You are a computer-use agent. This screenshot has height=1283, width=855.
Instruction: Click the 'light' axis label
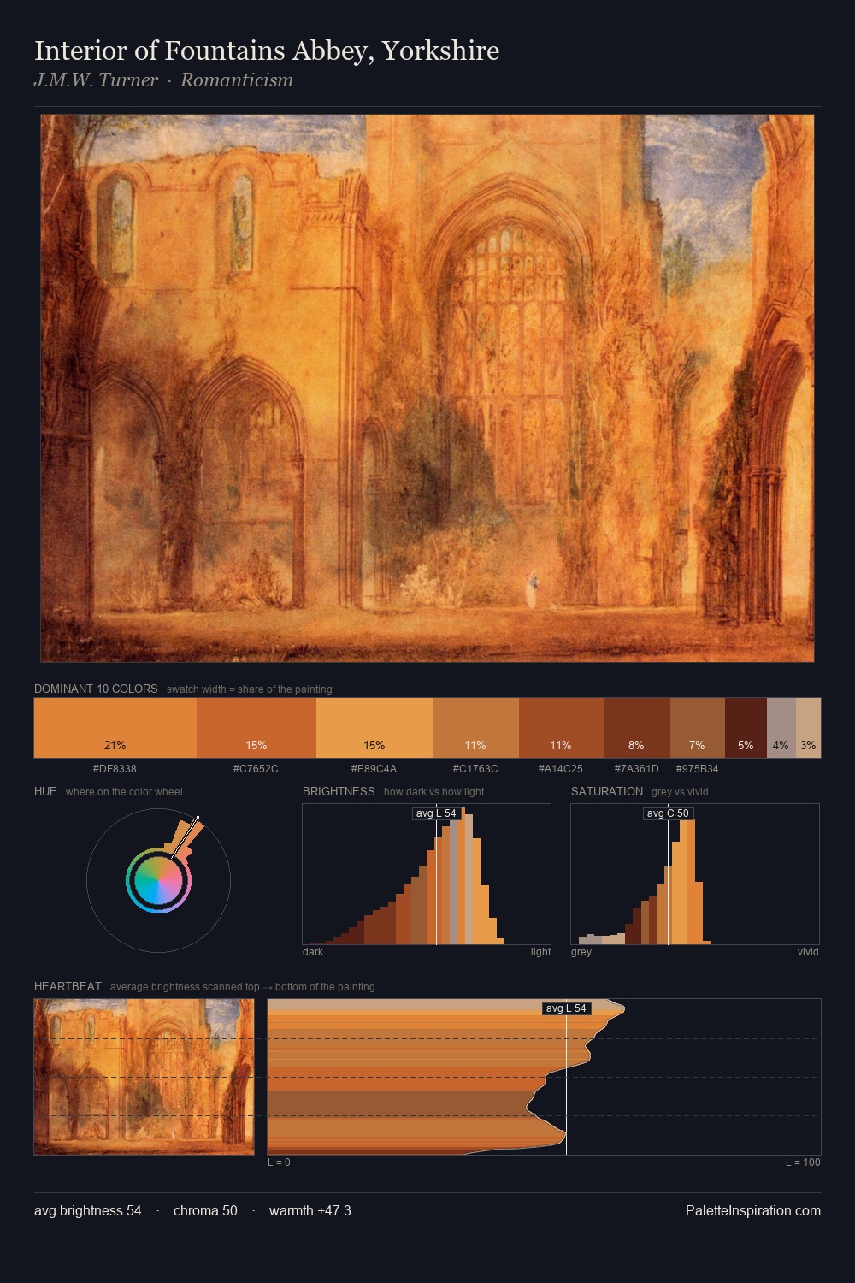coord(540,952)
